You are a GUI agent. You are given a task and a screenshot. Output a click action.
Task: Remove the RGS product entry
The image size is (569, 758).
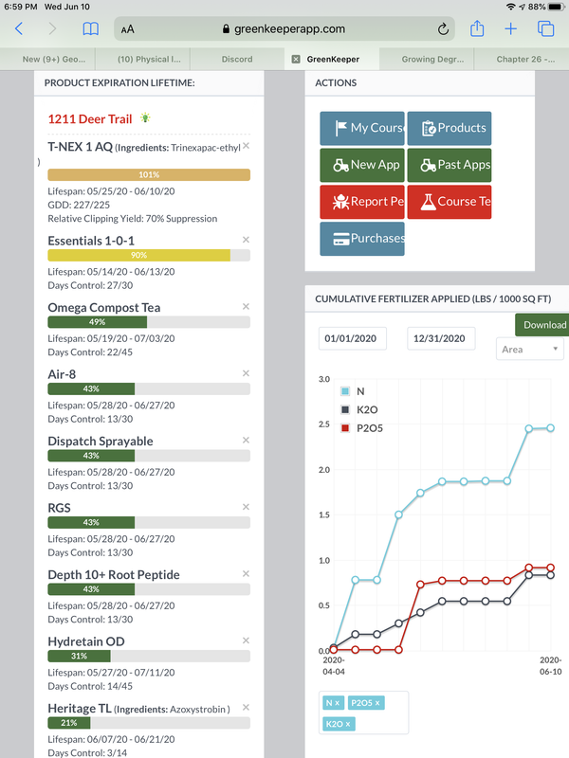246,506
